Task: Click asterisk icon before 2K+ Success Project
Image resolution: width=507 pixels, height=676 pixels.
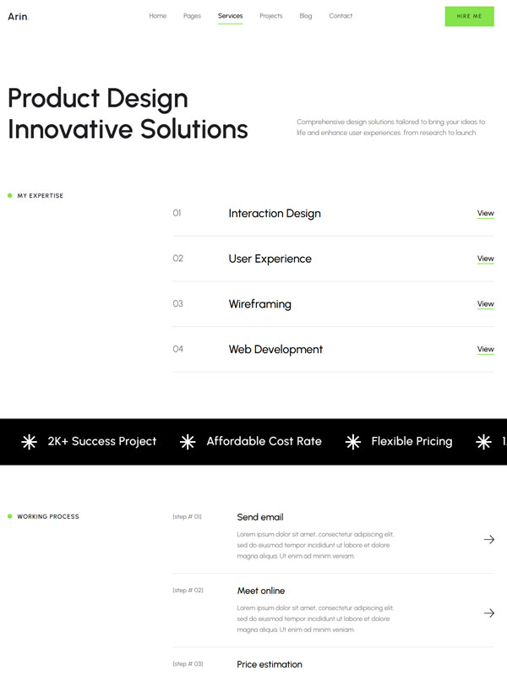Action: tap(29, 441)
